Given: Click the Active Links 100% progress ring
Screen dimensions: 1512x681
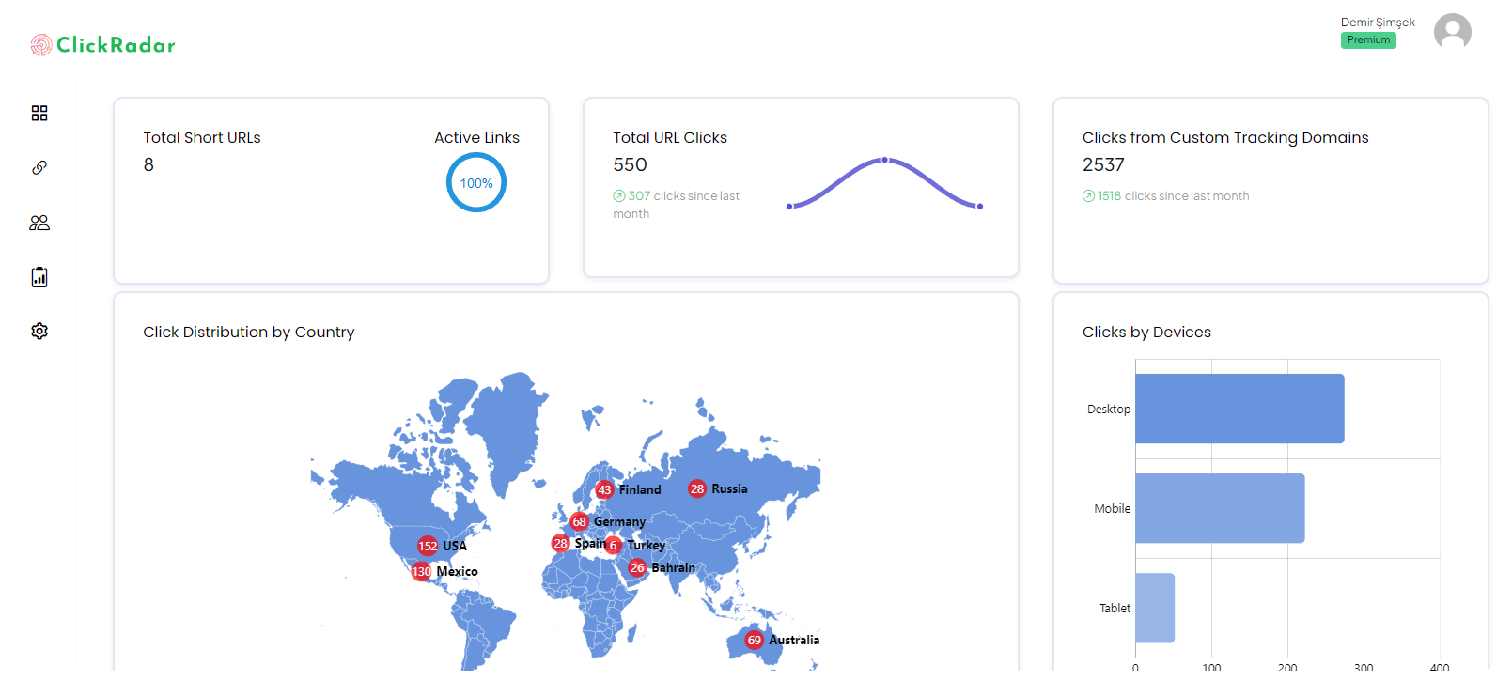Looking at the screenshot, I should [476, 183].
